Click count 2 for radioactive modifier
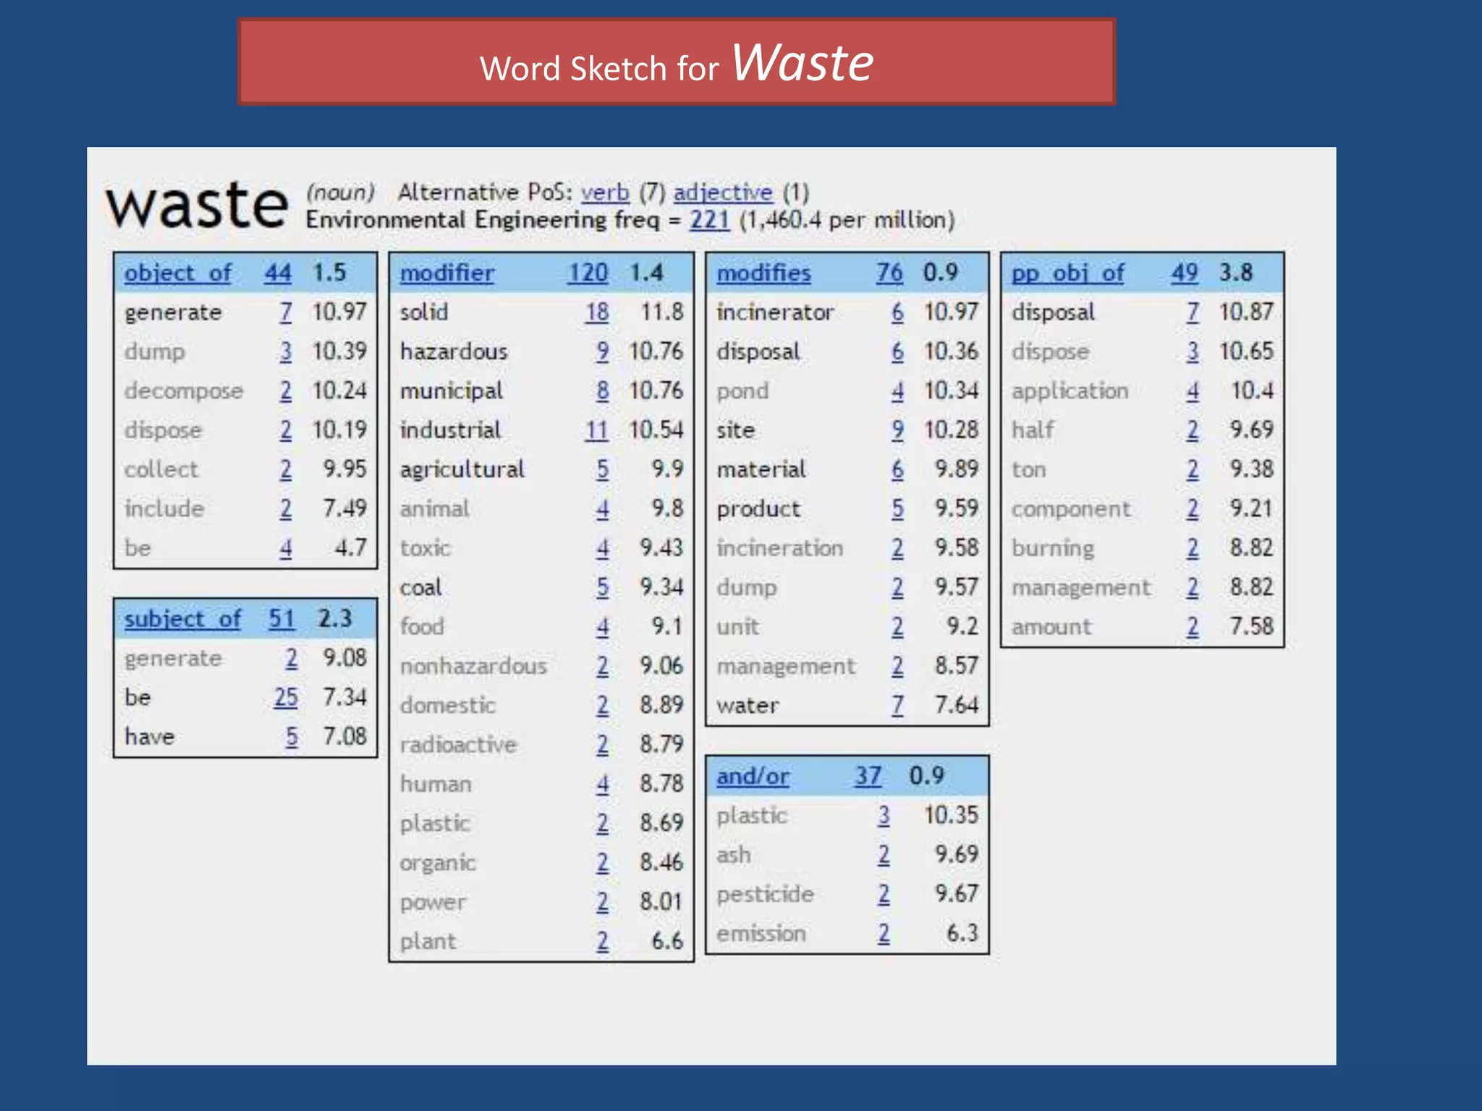The width and height of the screenshot is (1482, 1111). coord(603,744)
